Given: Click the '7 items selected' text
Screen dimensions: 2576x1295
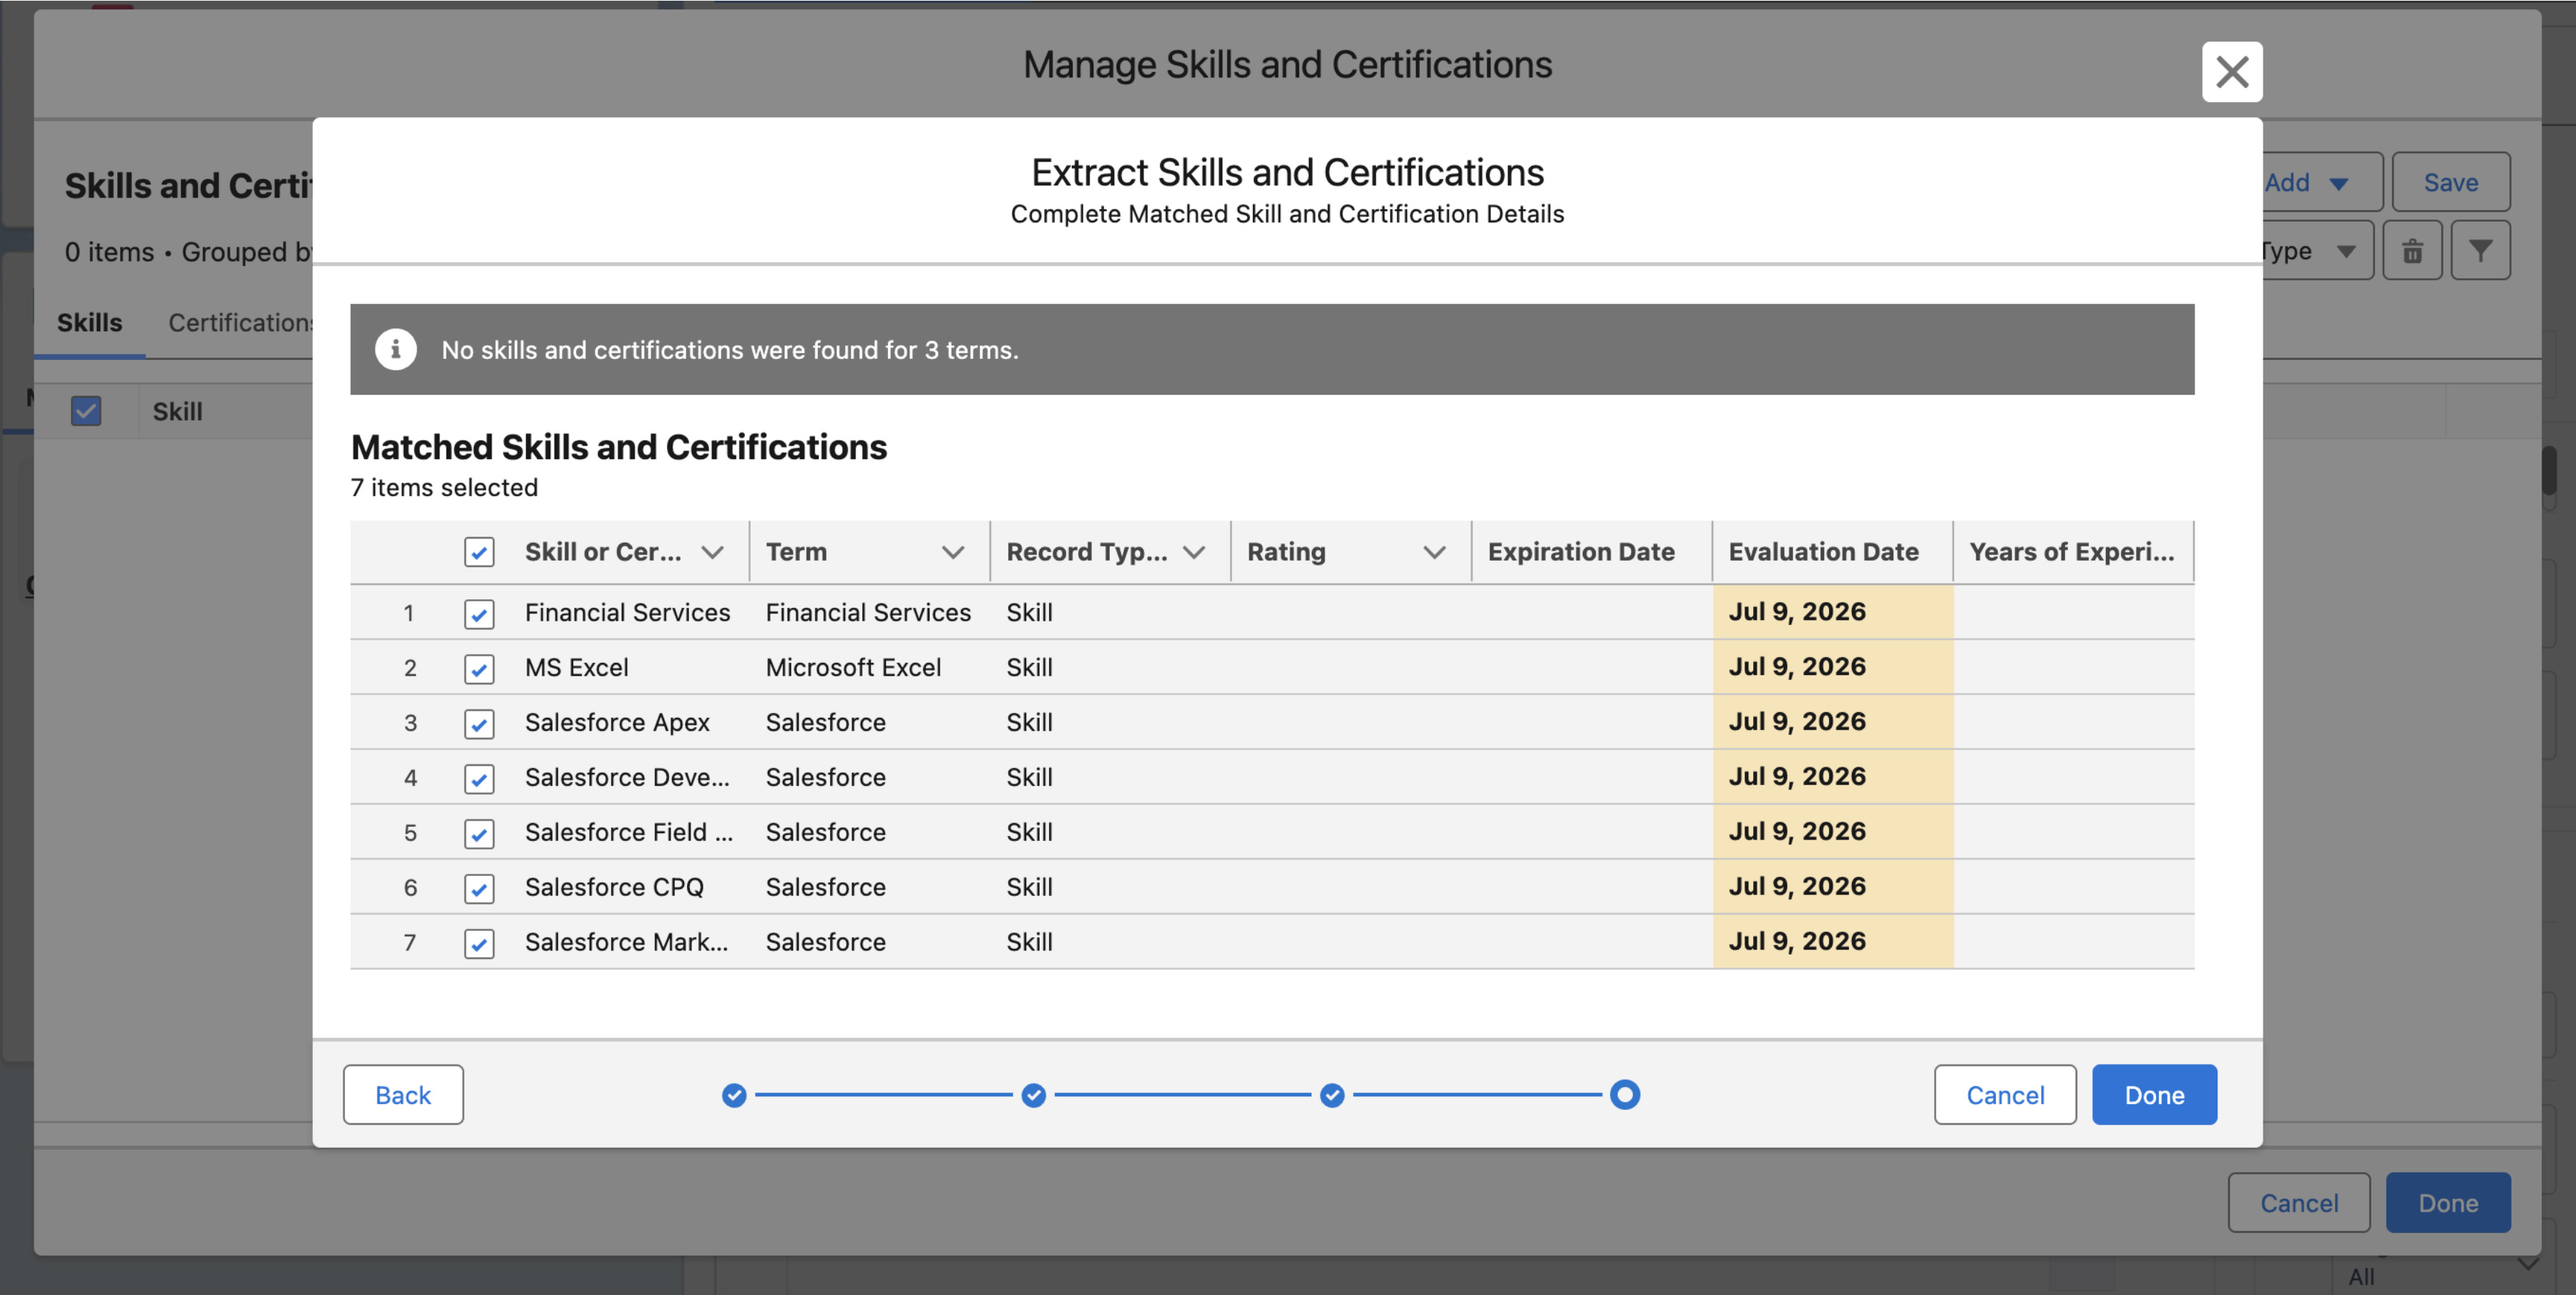Looking at the screenshot, I should pos(444,488).
